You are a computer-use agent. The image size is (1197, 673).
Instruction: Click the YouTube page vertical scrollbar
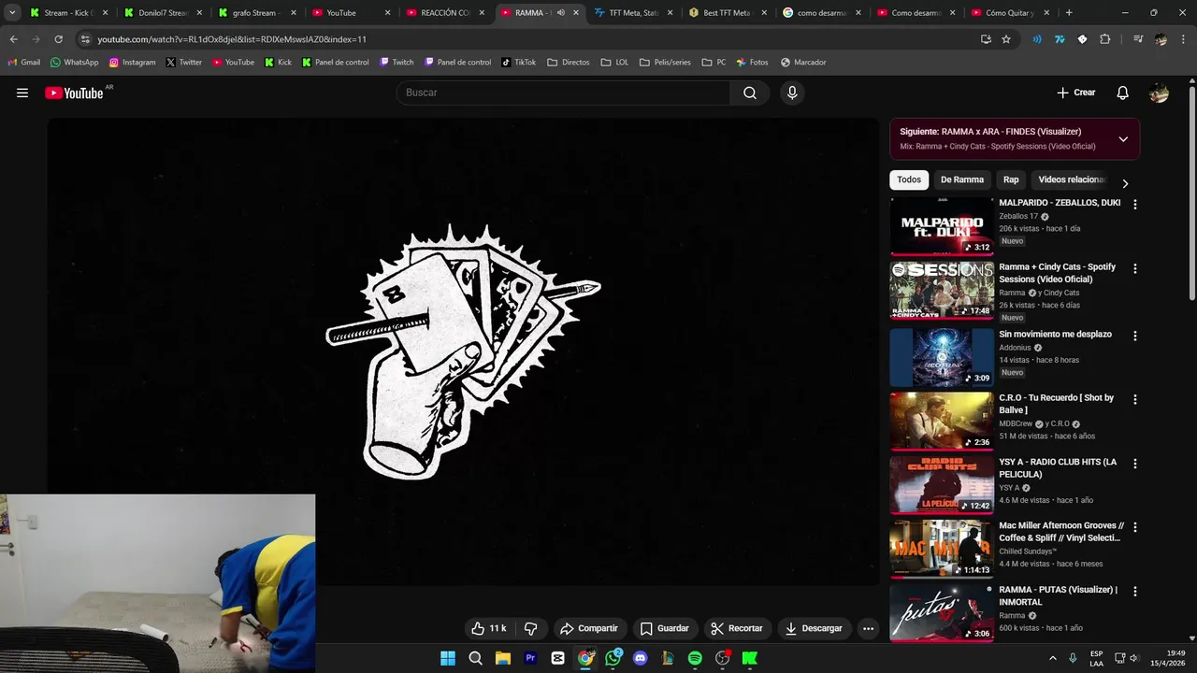point(1191,192)
